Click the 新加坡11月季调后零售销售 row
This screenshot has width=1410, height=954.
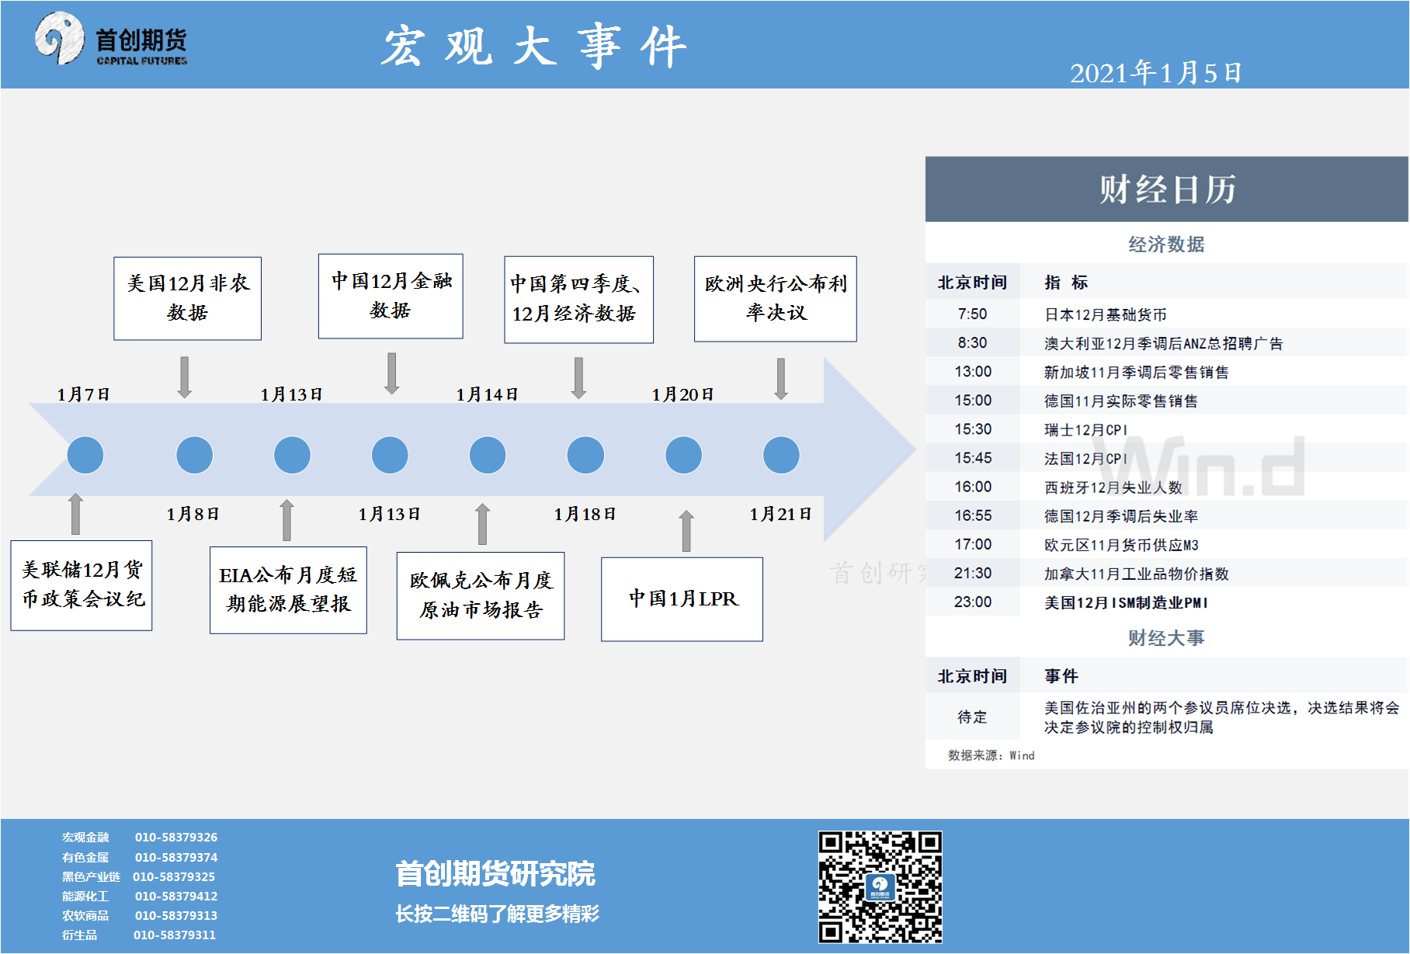(x=1166, y=372)
